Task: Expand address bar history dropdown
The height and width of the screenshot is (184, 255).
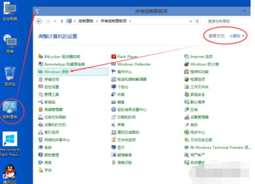Action: [x=190, y=21]
